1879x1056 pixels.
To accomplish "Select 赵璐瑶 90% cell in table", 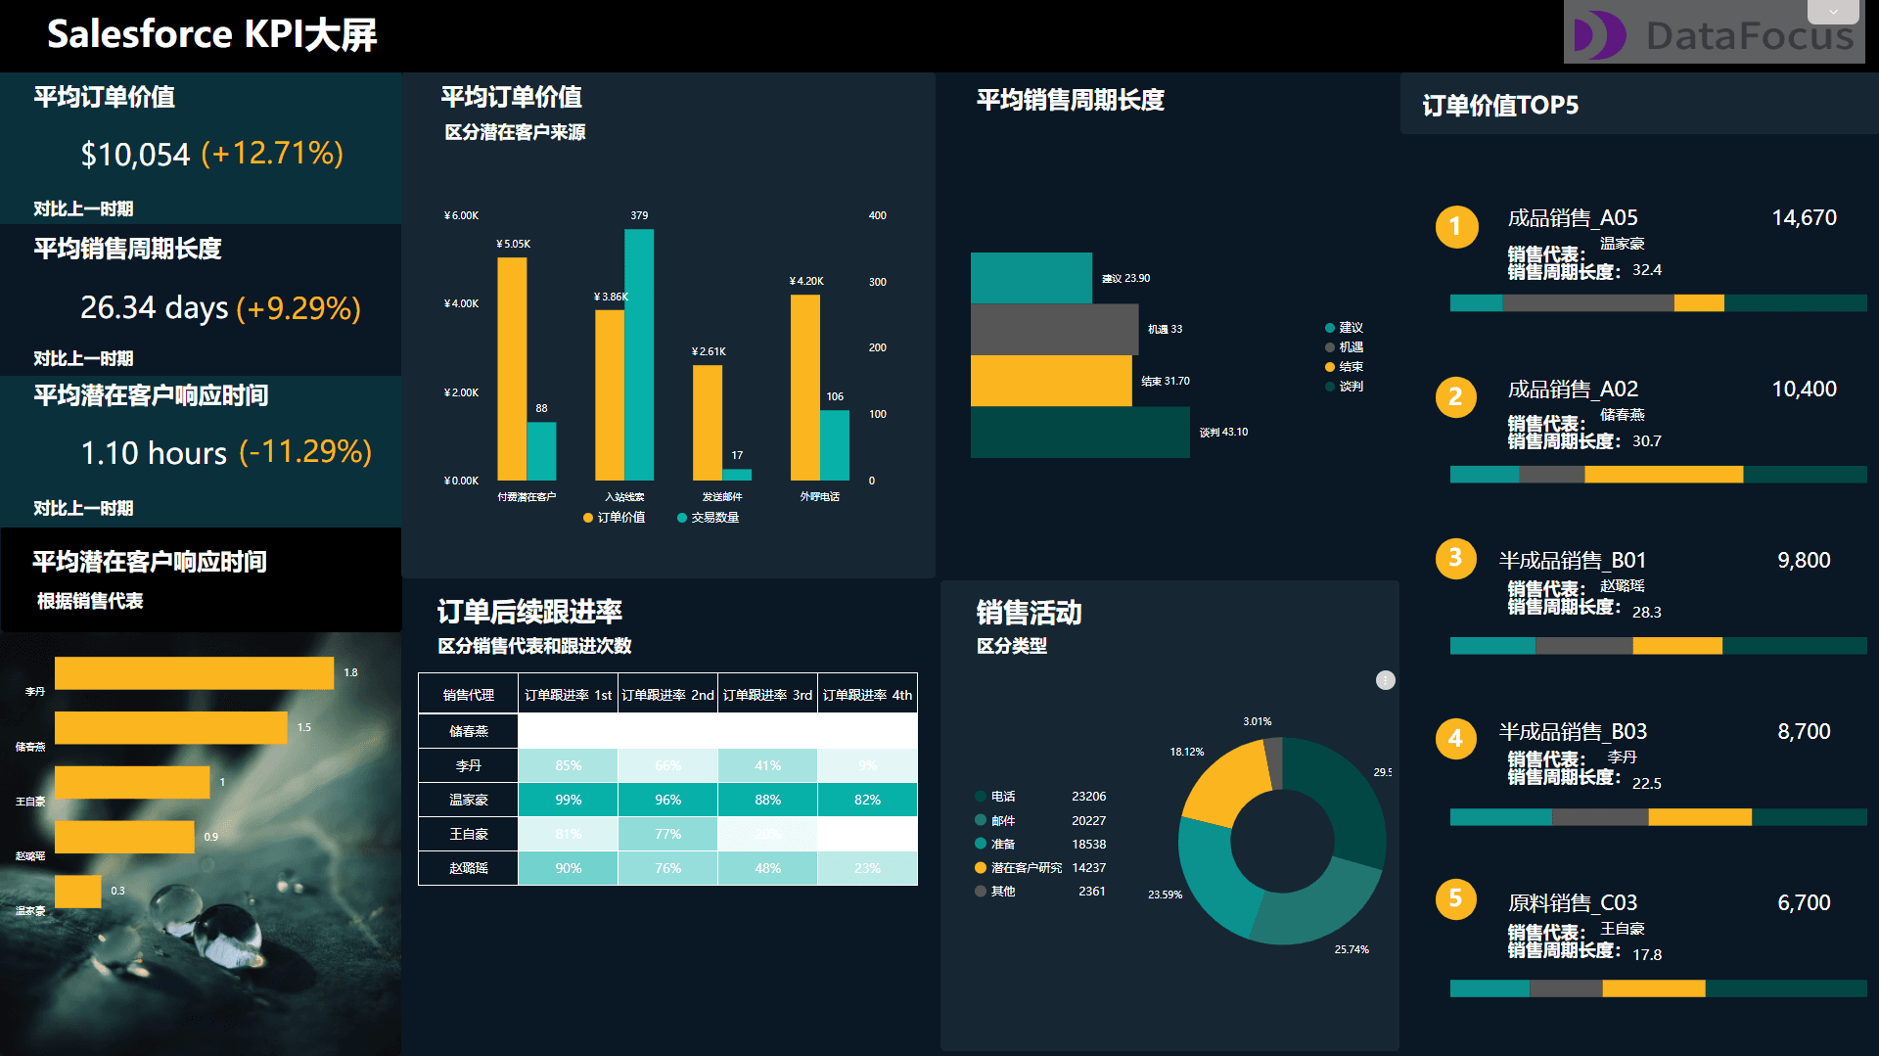I will click(x=568, y=868).
